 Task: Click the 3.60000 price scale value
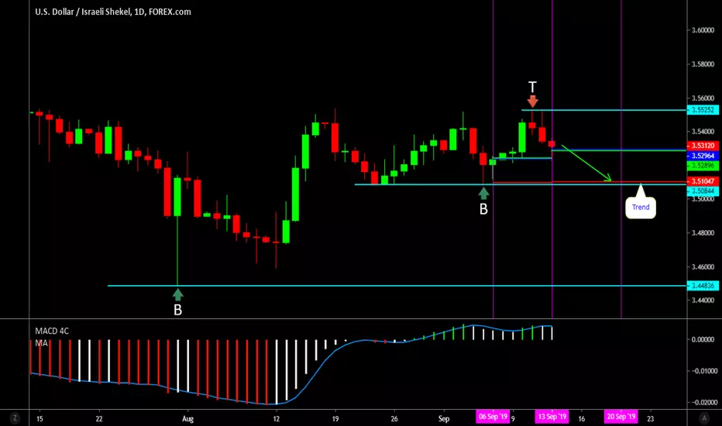click(703, 30)
